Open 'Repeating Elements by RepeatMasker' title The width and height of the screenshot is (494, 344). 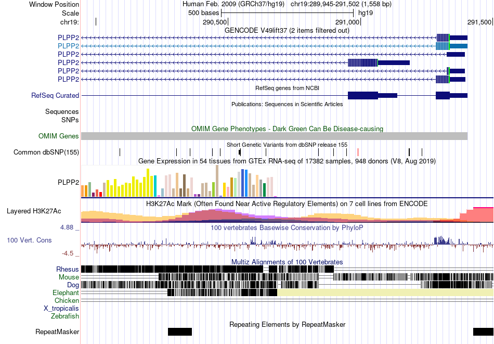[x=287, y=324]
